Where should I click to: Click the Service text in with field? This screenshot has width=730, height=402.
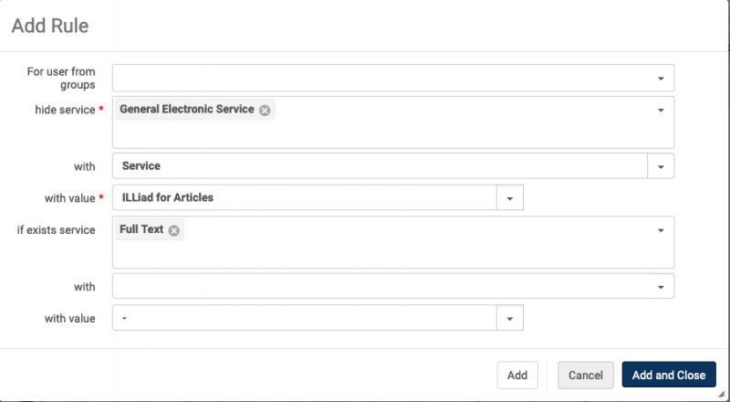pyautogui.click(x=141, y=166)
